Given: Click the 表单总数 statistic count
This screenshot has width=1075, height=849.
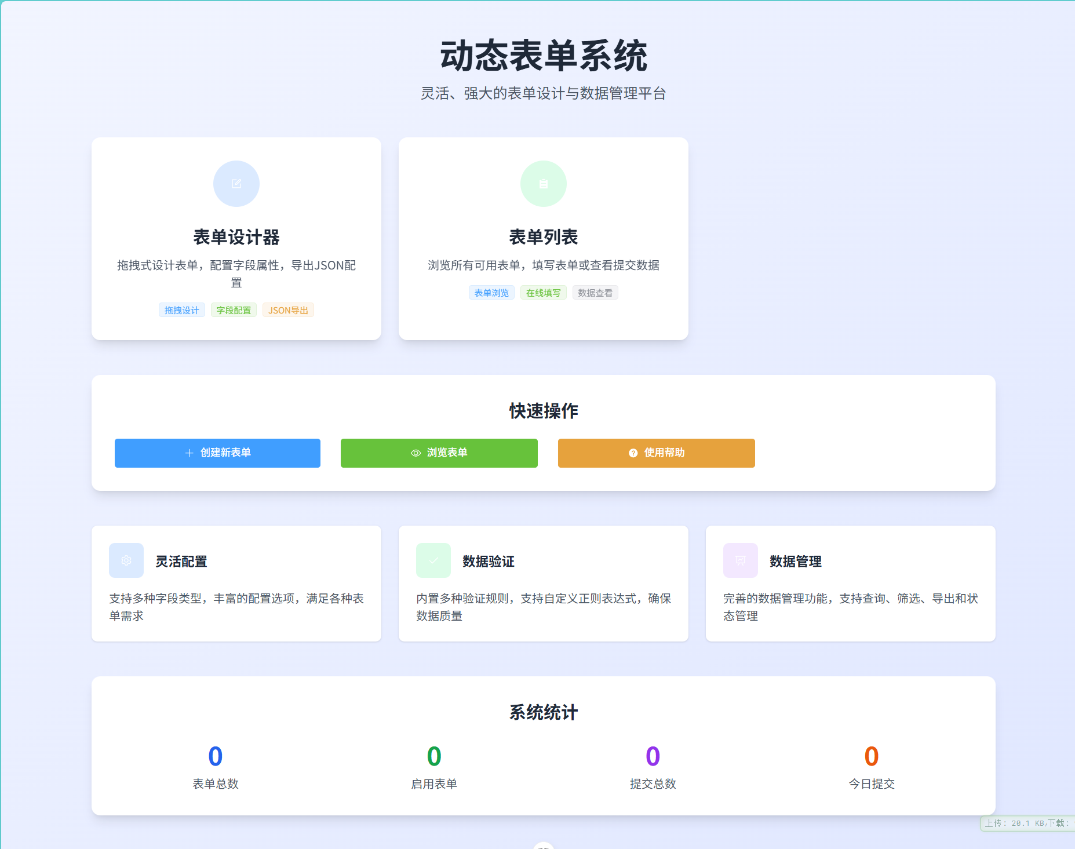Looking at the screenshot, I should tap(216, 756).
